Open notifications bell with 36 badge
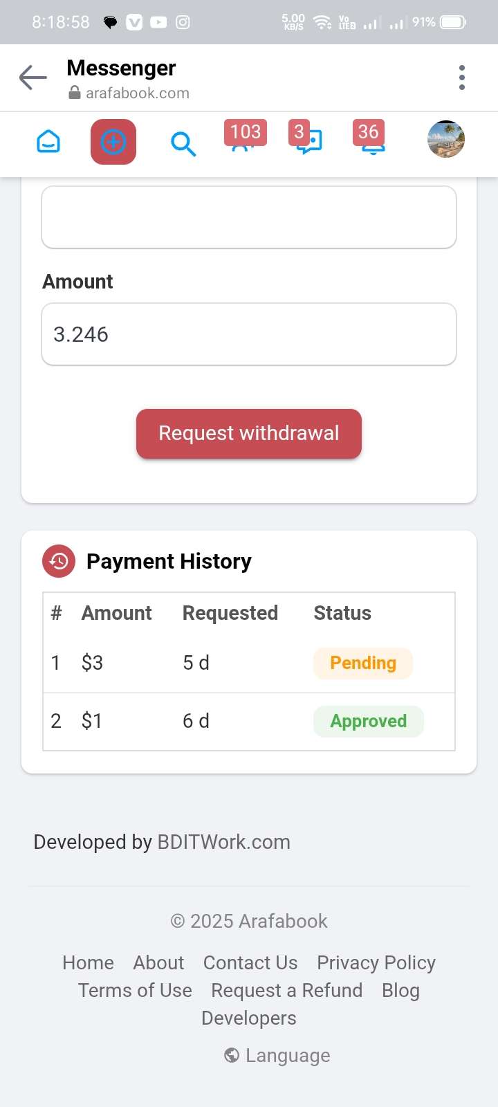Viewport: 498px width, 1107px height. pos(370,138)
